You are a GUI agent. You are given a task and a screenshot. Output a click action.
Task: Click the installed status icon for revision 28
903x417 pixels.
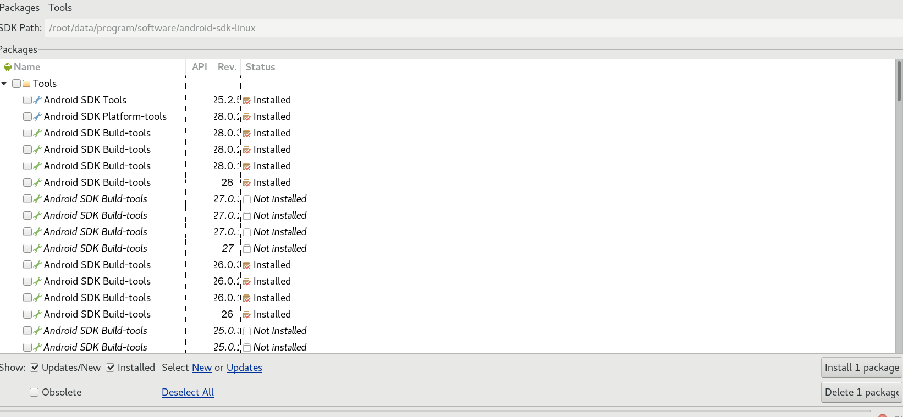(x=247, y=183)
